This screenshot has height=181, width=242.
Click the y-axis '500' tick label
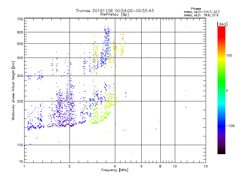[x=20, y=44]
